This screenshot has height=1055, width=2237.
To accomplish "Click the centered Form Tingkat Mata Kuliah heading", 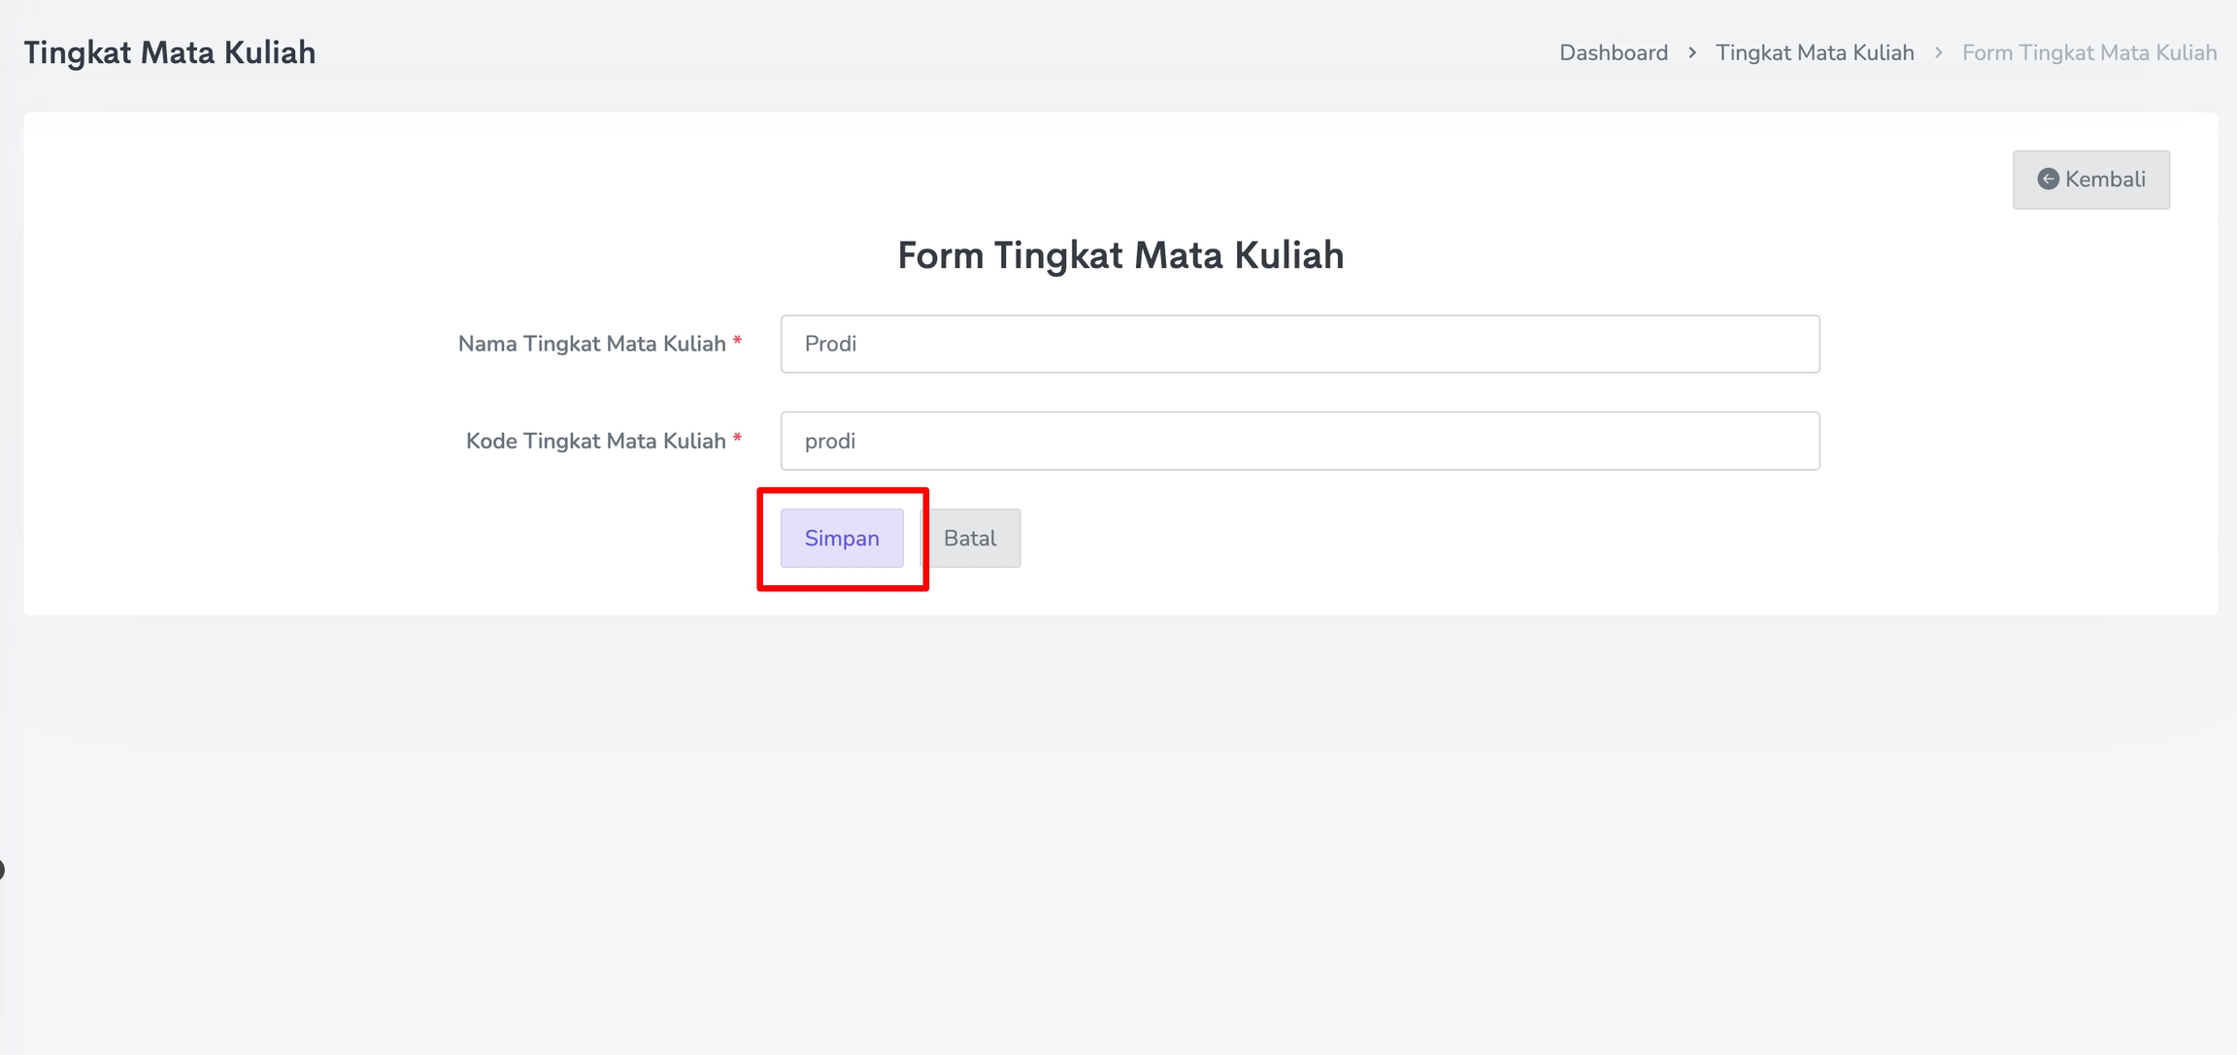I will point(1120,255).
